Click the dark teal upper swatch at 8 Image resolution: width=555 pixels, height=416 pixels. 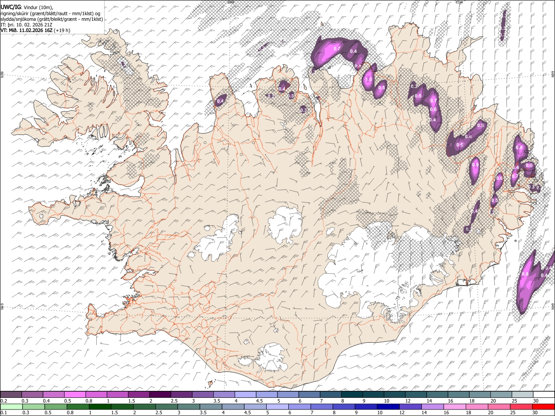(x=351, y=395)
